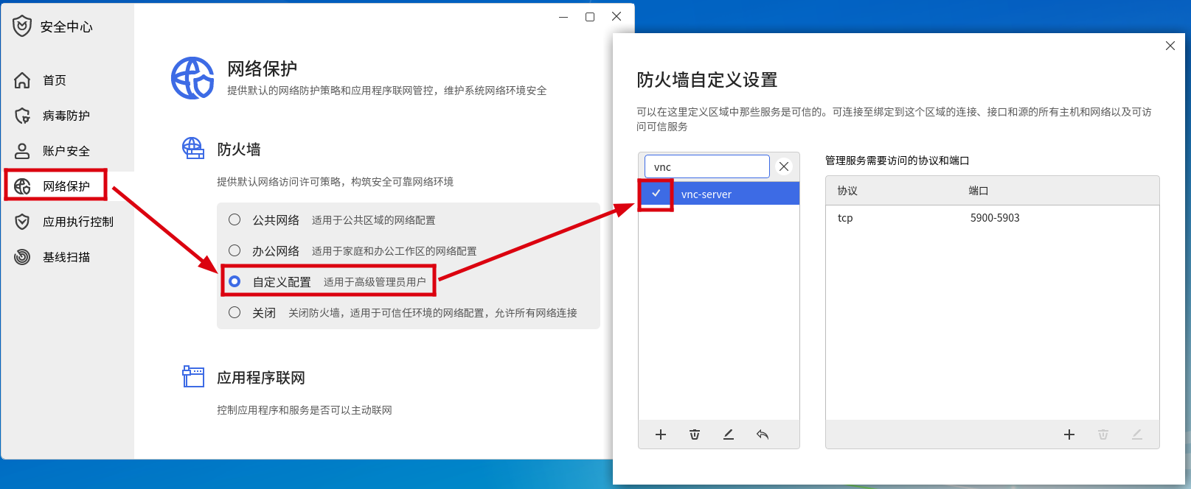The height and width of the screenshot is (489, 1191).
Task: Uncheck the vnc-server checkbox
Action: click(656, 194)
